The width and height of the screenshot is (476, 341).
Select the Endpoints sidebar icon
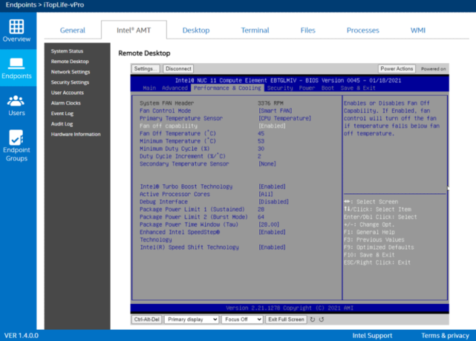(x=17, y=67)
